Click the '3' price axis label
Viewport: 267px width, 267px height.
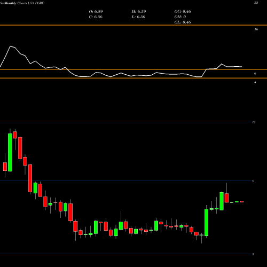tap(253, 254)
